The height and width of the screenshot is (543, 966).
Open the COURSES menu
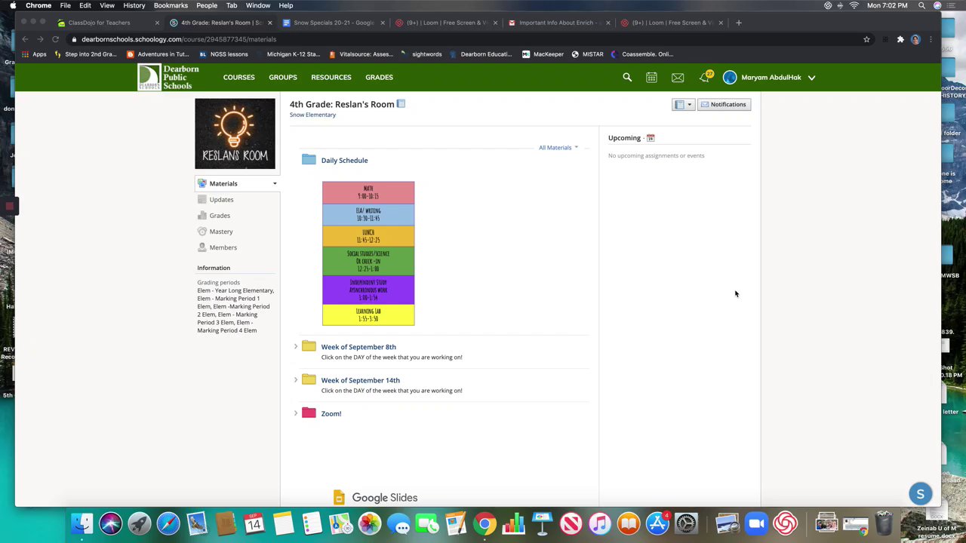[x=238, y=77]
